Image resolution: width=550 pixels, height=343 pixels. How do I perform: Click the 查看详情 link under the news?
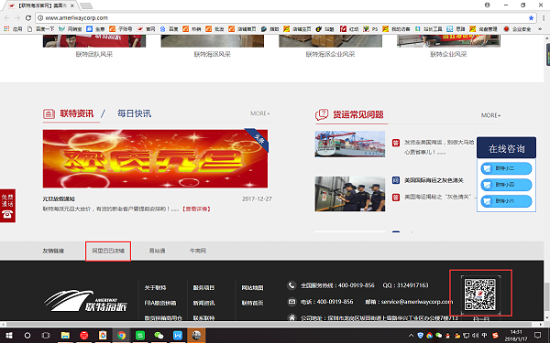tap(196, 209)
